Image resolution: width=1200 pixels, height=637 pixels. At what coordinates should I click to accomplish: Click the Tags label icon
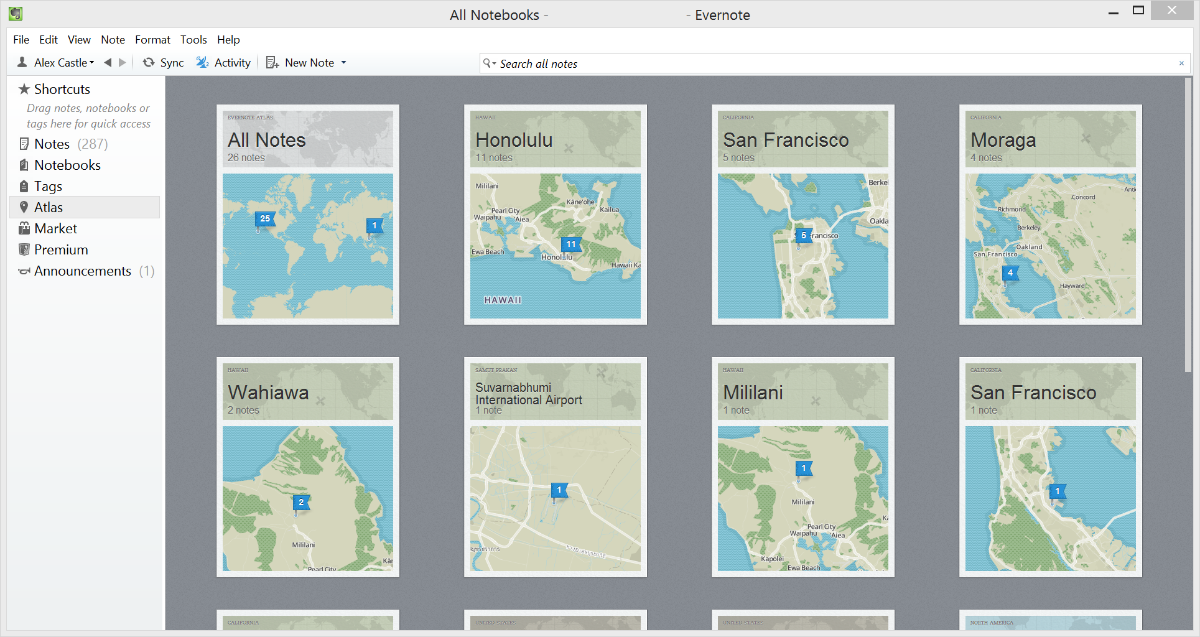[x=24, y=186]
